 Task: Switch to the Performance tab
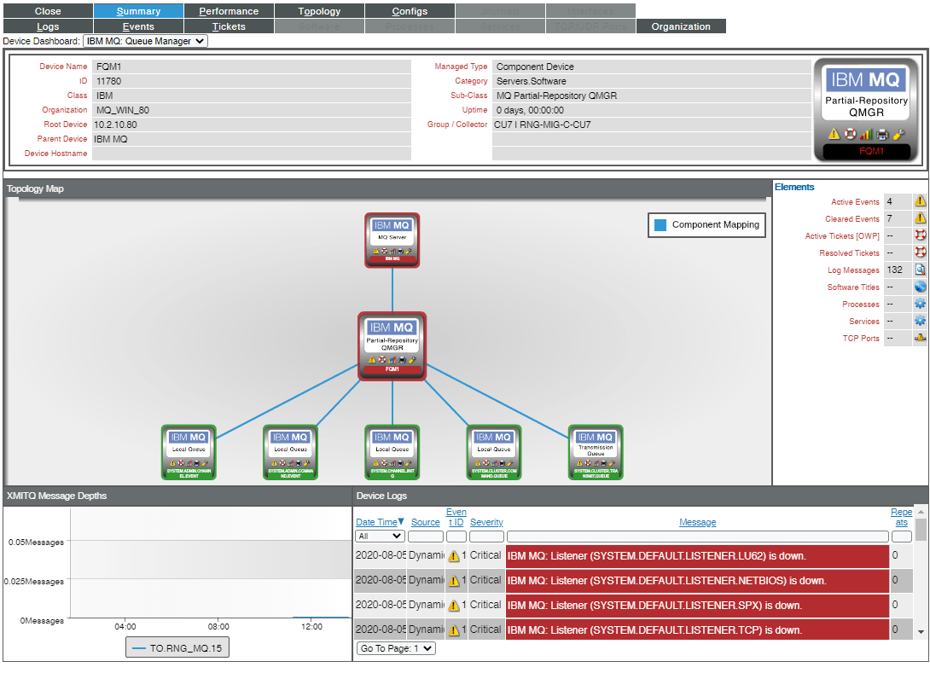(229, 11)
